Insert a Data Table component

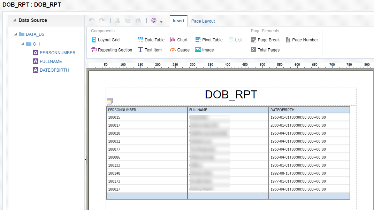(x=151, y=40)
